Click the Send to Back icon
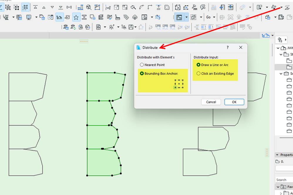This screenshot has height=195, width=293. [x=60, y=7]
